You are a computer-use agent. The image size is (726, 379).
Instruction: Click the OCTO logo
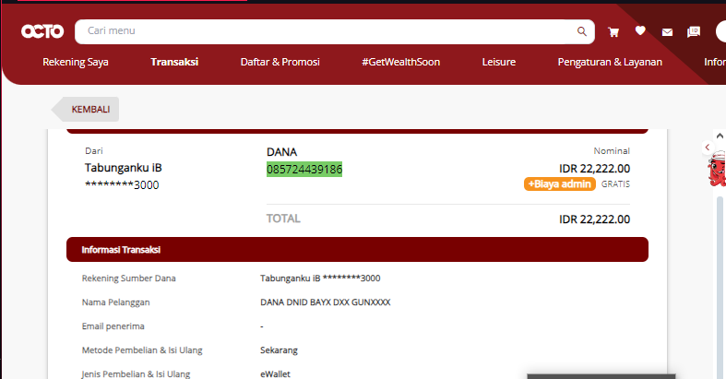(x=42, y=31)
